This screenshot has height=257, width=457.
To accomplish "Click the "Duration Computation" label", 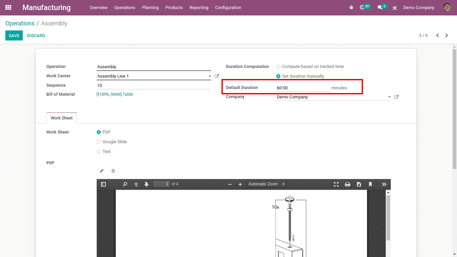I will 248,67.
